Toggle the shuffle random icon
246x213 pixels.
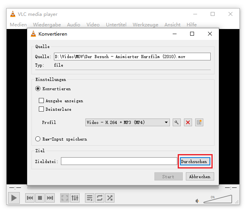click(110, 198)
